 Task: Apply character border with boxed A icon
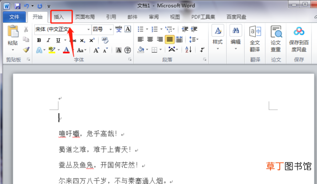coord(128,29)
